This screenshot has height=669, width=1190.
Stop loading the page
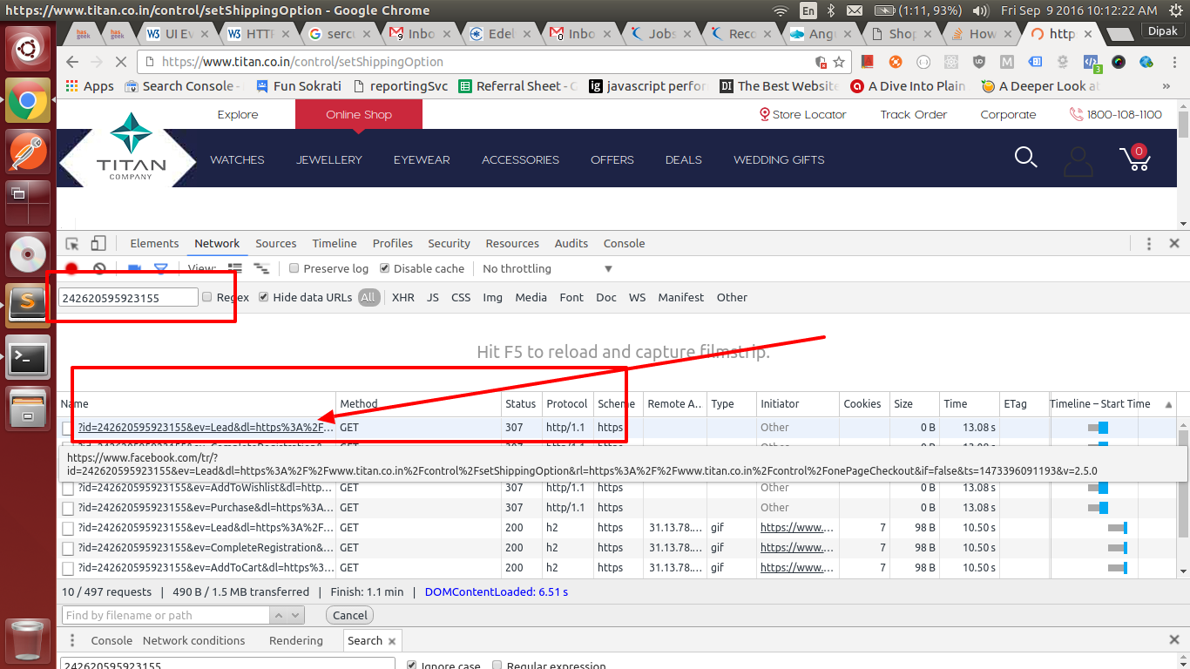(x=121, y=62)
